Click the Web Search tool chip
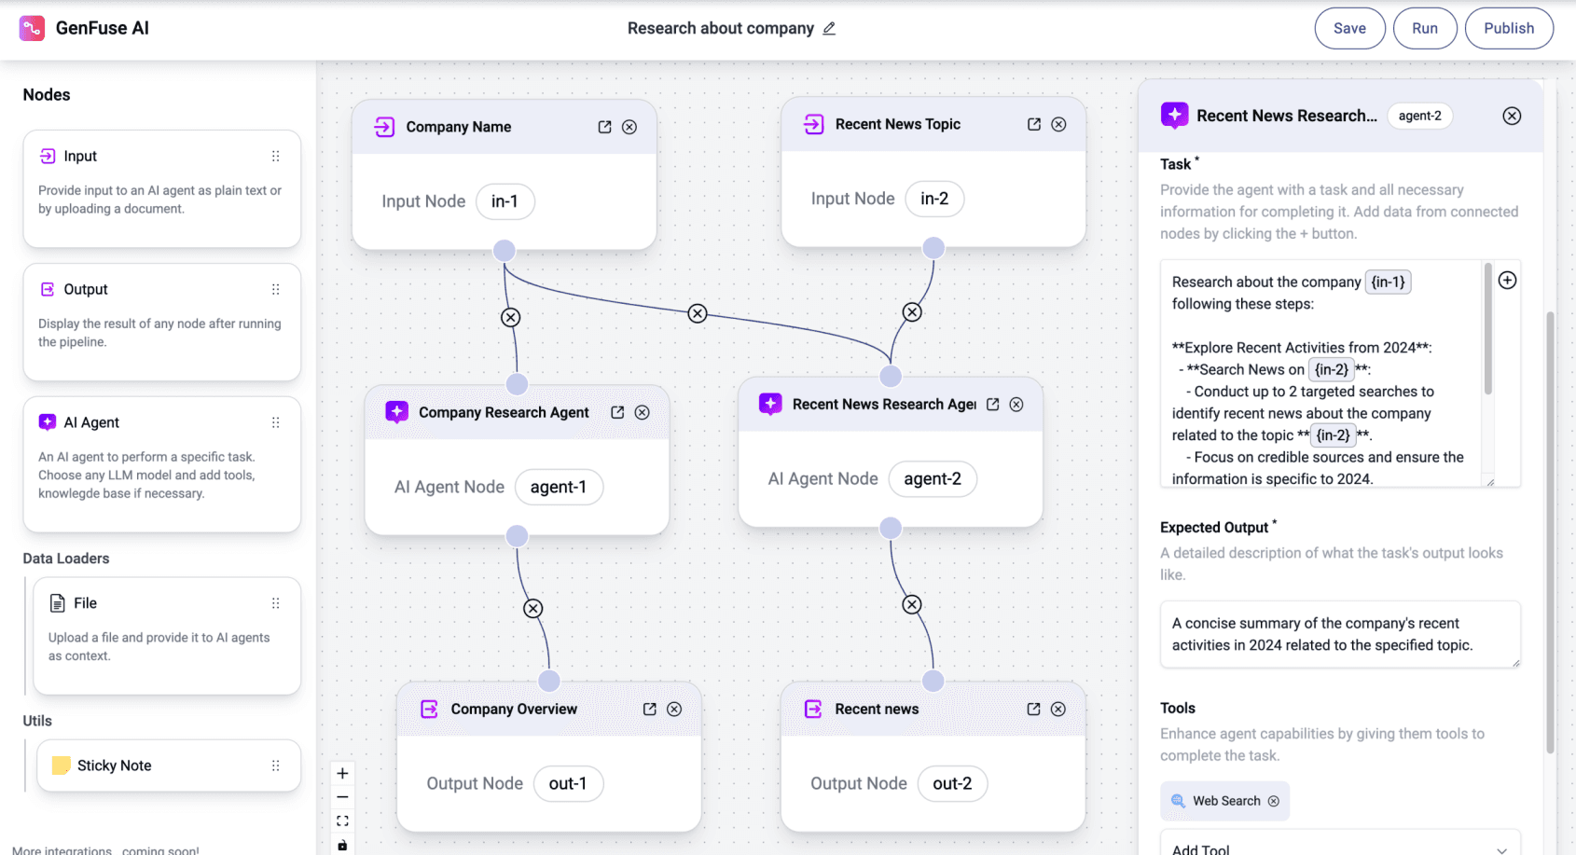Screen dimensions: 1576x855 [1224, 801]
